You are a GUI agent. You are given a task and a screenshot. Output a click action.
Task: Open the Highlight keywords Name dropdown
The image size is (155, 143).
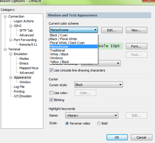click(92, 115)
